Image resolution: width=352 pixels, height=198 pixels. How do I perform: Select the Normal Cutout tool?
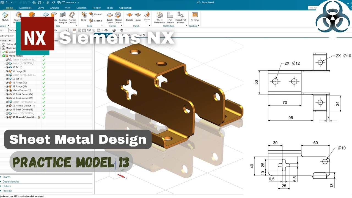72,18
